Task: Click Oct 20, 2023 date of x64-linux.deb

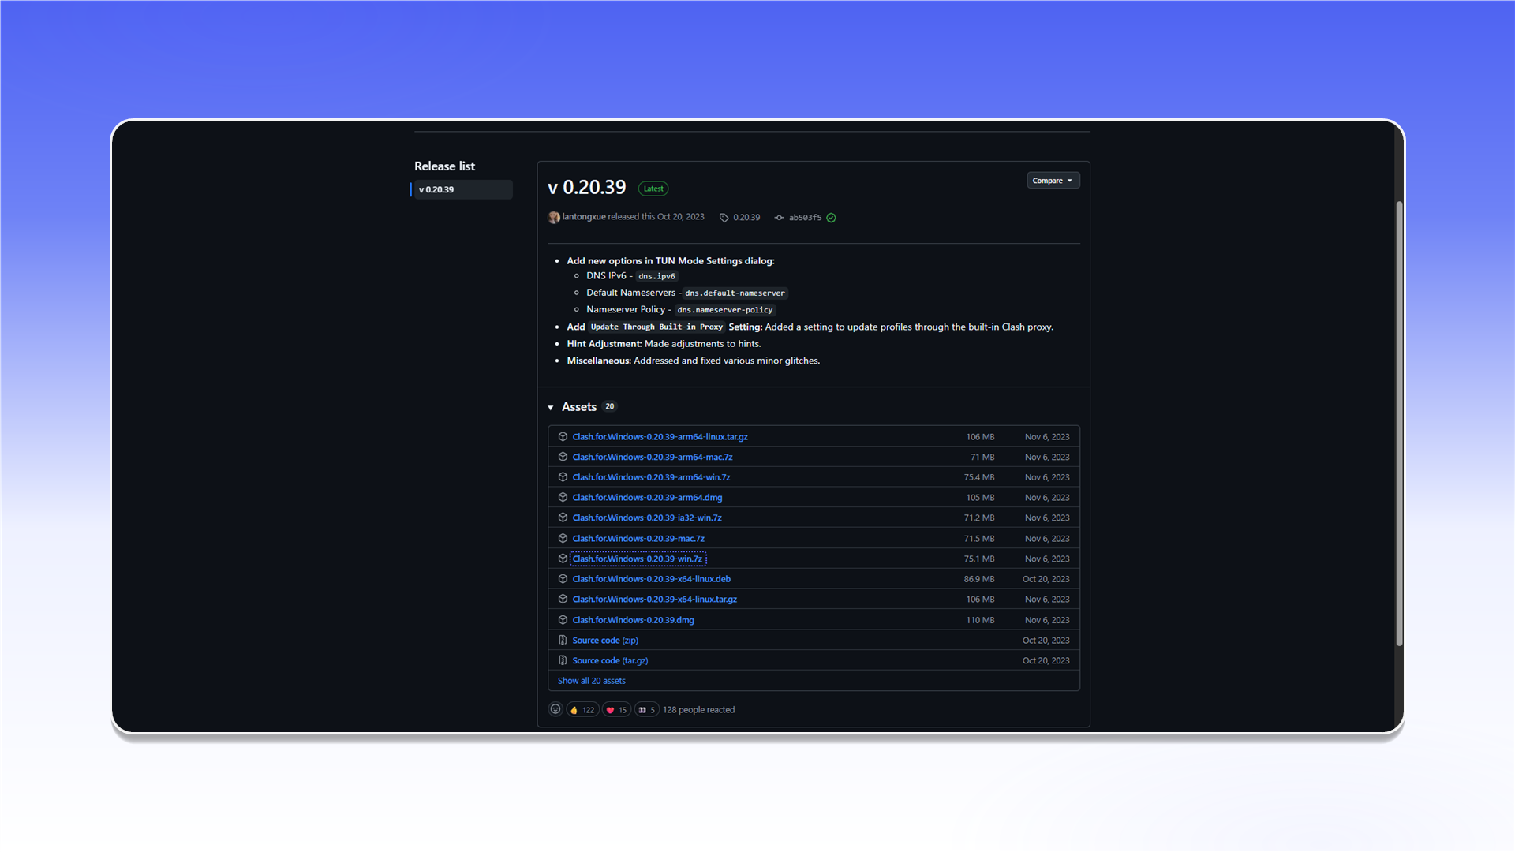Action: [1046, 579]
